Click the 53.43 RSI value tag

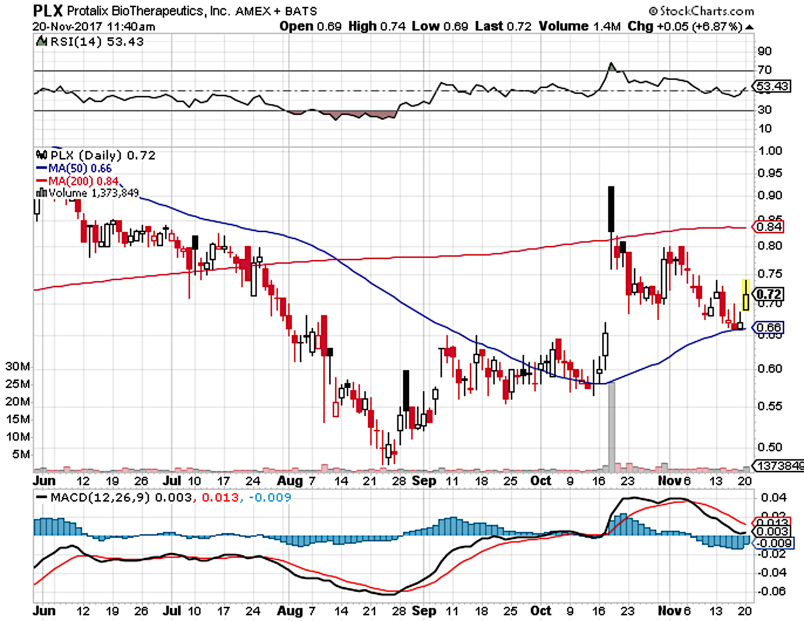click(x=773, y=87)
